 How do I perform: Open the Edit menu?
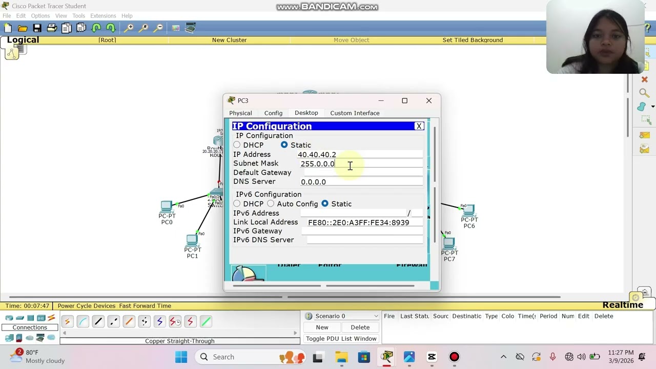pos(21,16)
